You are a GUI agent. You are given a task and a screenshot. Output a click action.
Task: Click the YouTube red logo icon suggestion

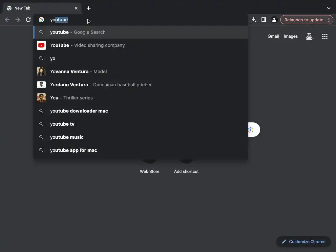[41, 45]
